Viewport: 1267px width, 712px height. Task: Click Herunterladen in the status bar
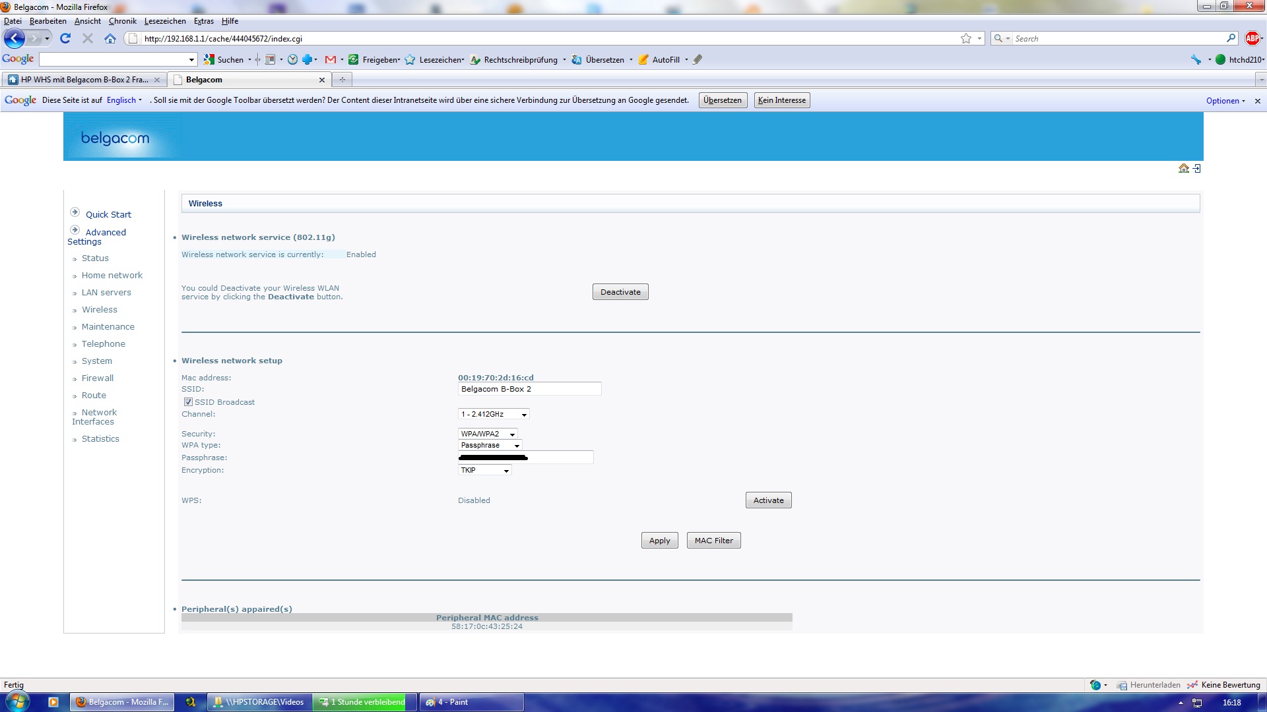[1148, 685]
